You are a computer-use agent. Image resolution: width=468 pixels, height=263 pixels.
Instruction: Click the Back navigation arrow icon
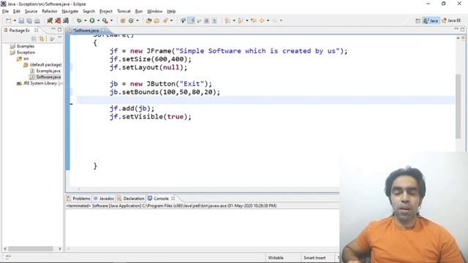[262, 20]
